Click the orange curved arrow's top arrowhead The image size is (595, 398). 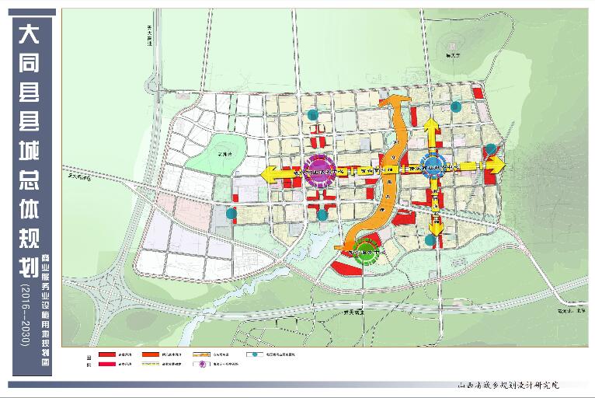pos(394,102)
